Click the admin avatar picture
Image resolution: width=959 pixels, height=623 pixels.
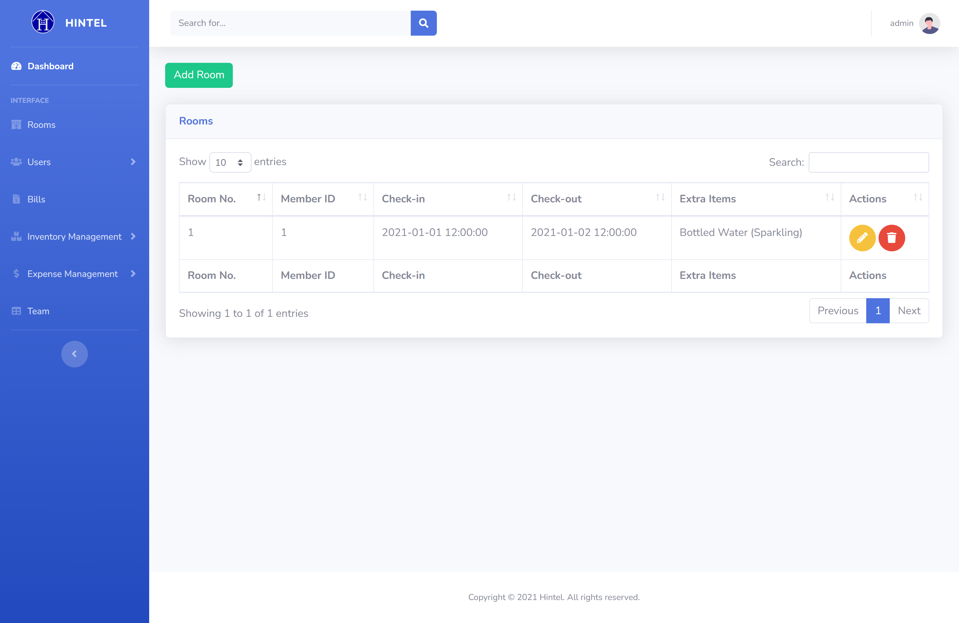[x=929, y=23]
